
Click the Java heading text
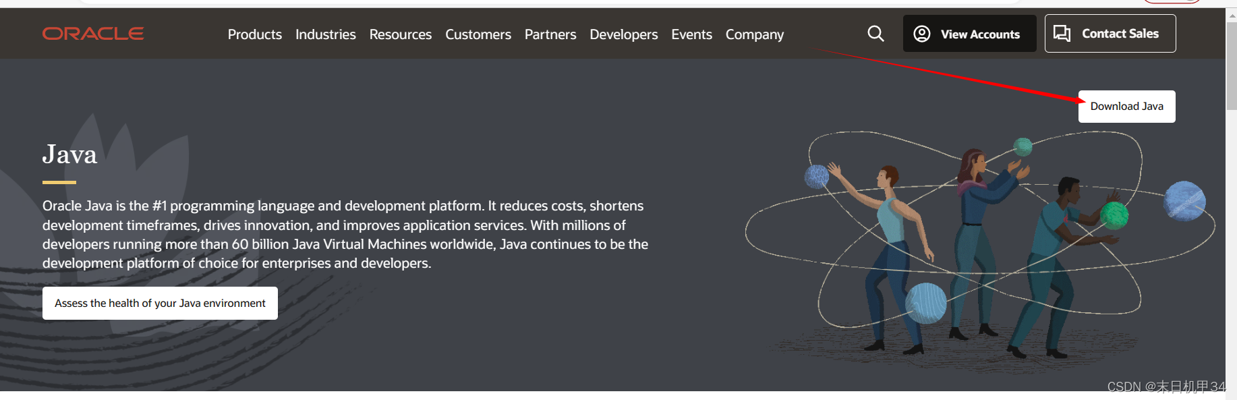[70, 154]
